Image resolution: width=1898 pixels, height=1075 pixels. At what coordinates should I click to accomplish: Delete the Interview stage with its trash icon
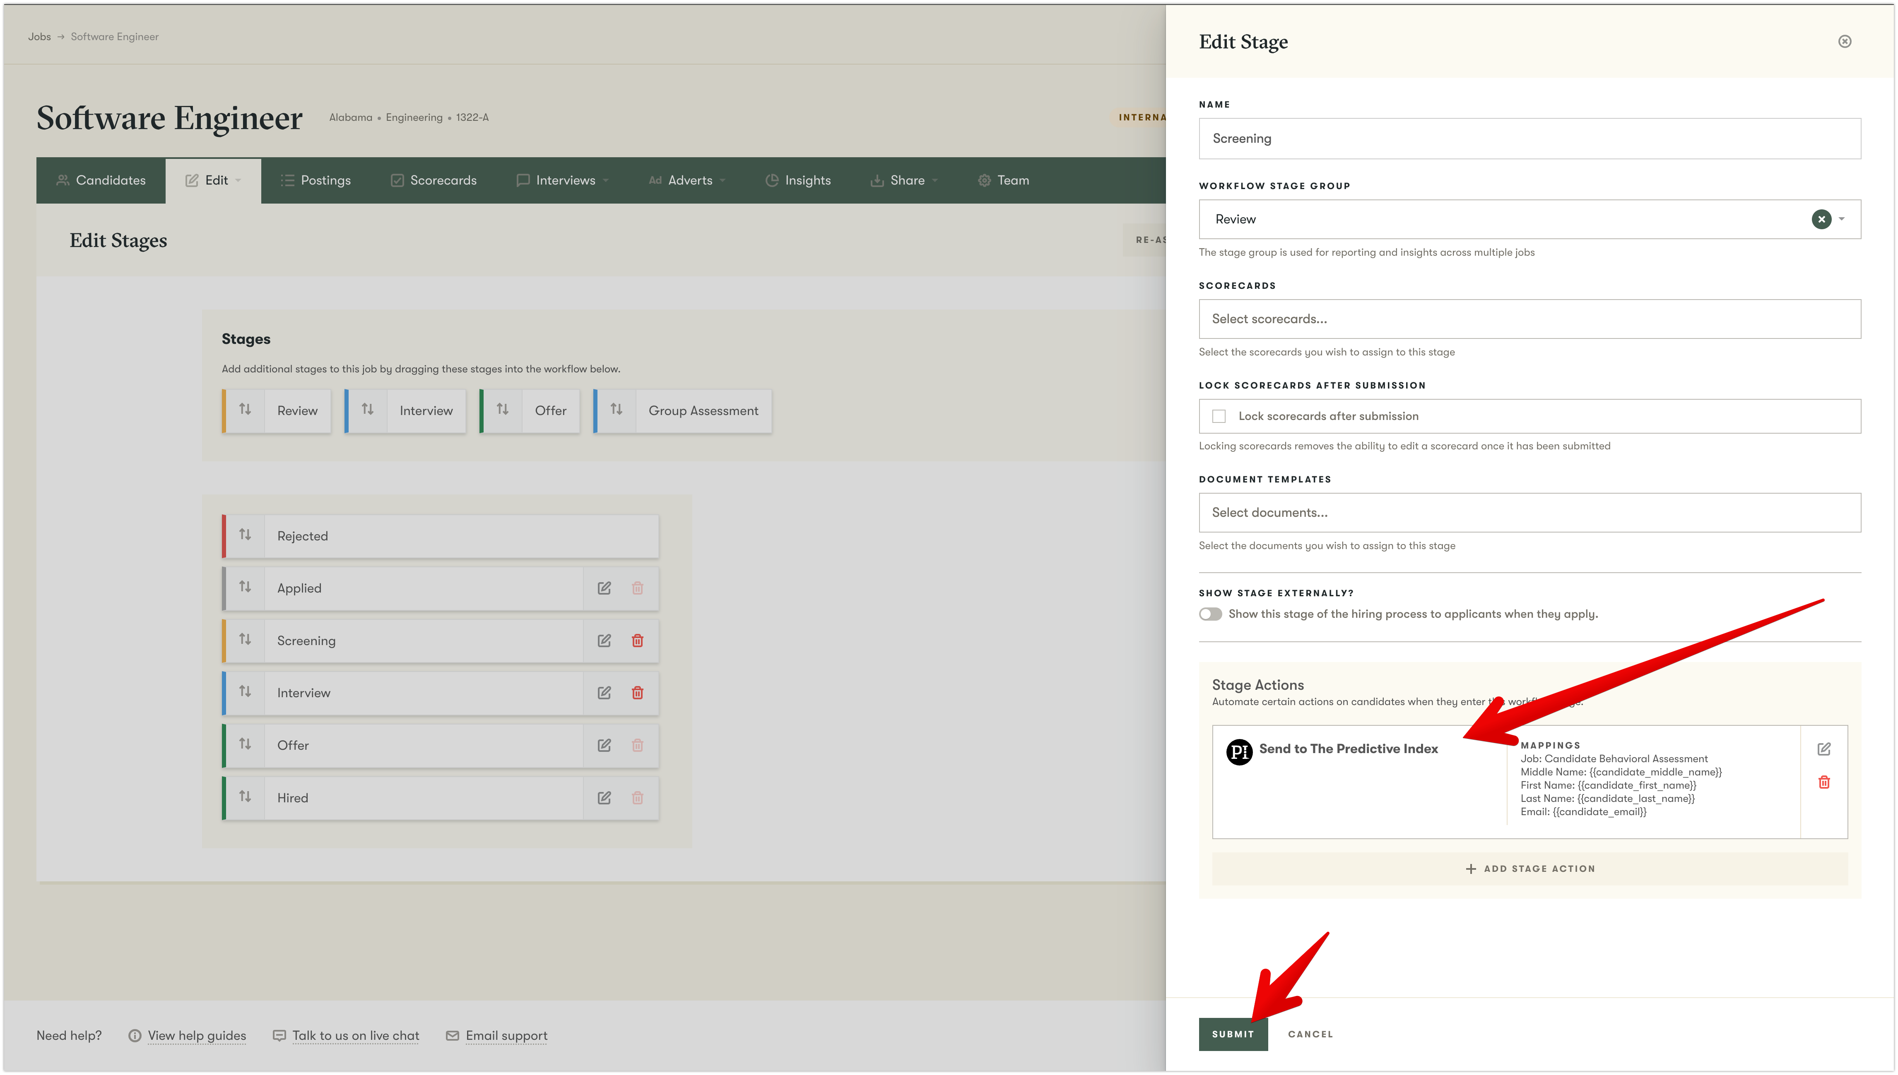[637, 693]
